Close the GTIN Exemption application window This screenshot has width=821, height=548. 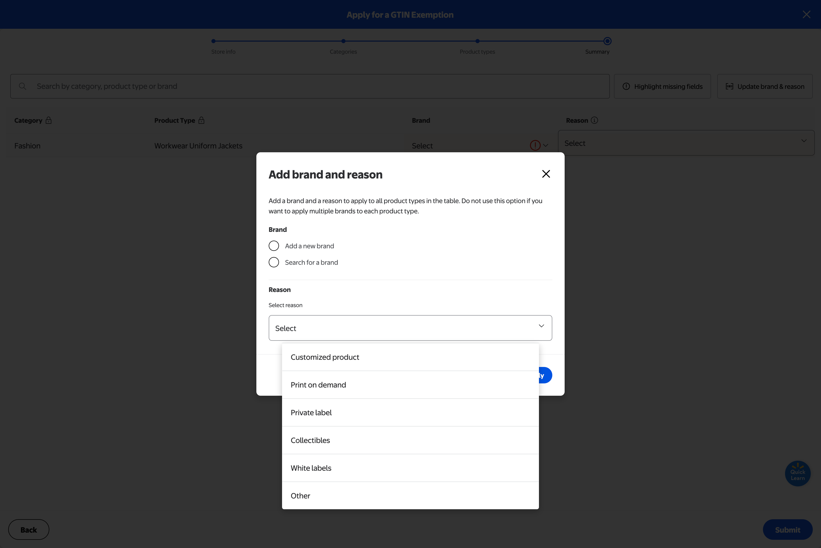(x=806, y=14)
